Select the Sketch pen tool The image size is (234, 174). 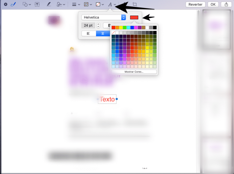tap(13, 4)
